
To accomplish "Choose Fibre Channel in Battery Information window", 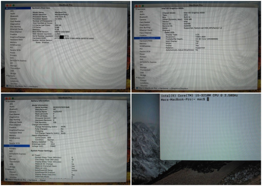I will [15, 125].
